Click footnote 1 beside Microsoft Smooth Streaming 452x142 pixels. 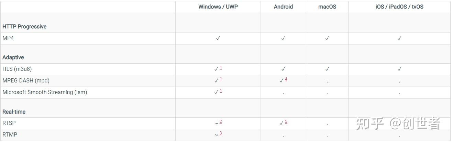pos(221,91)
